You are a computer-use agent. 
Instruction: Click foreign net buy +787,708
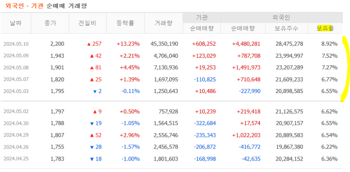pyautogui.click(x=249, y=56)
